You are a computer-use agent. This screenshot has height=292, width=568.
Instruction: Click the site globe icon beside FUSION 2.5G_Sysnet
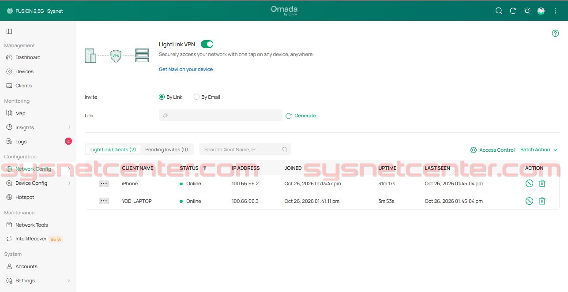(x=10, y=11)
